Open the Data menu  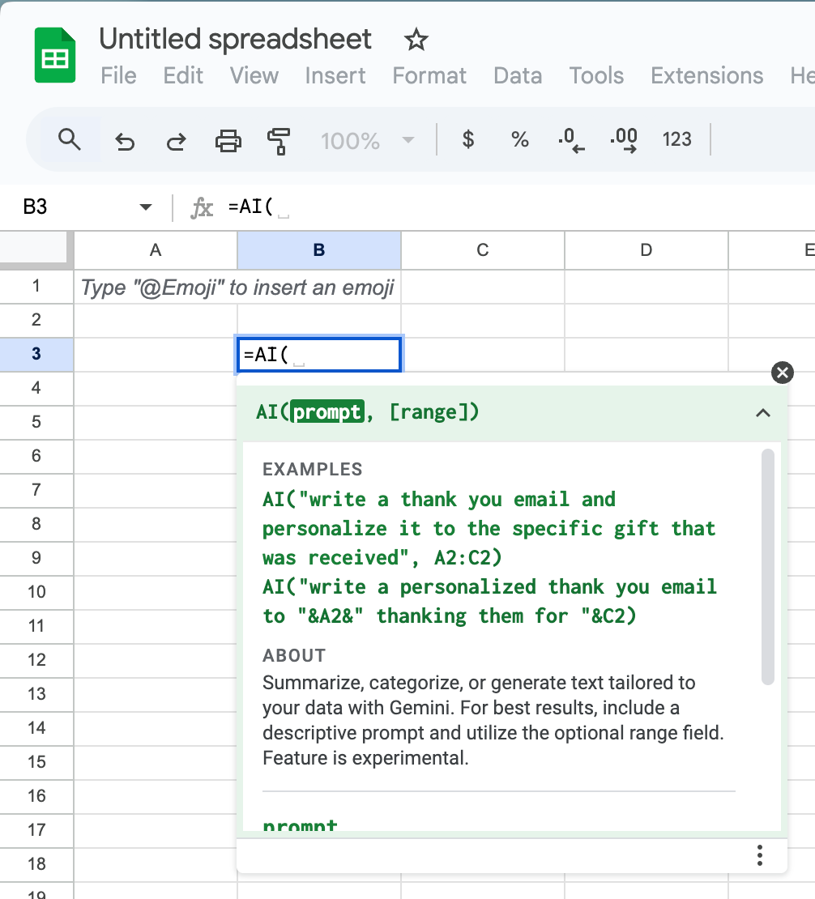518,75
